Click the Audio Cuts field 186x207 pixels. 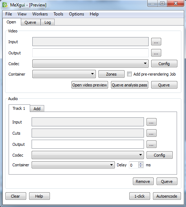(88, 133)
